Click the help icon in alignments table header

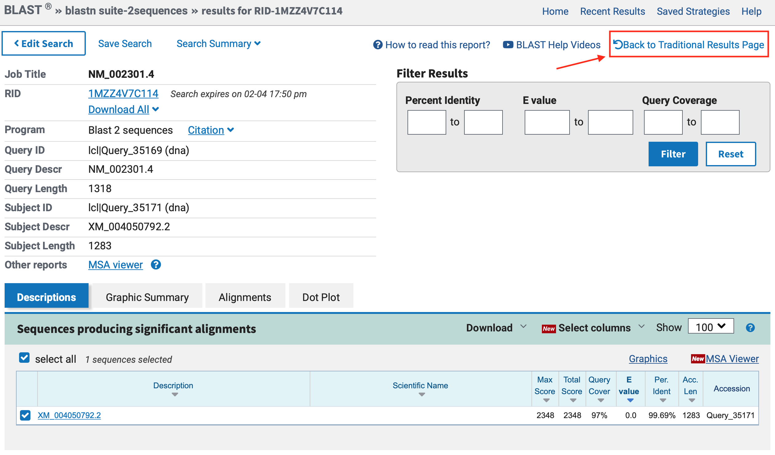750,328
